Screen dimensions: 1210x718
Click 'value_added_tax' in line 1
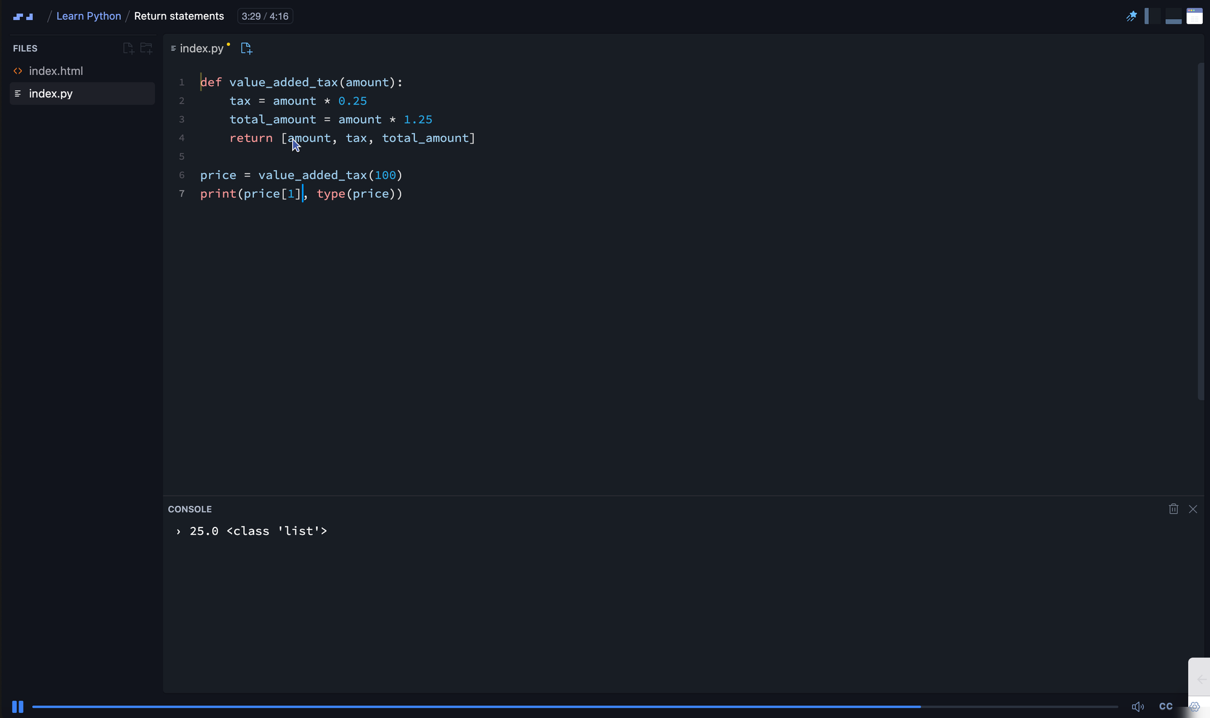[283, 82]
